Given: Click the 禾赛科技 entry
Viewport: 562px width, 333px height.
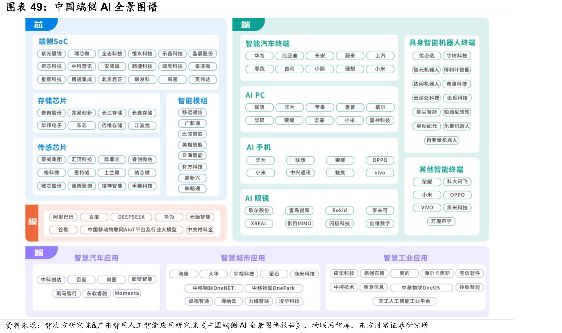Looking at the screenshot, I should click(x=142, y=186).
